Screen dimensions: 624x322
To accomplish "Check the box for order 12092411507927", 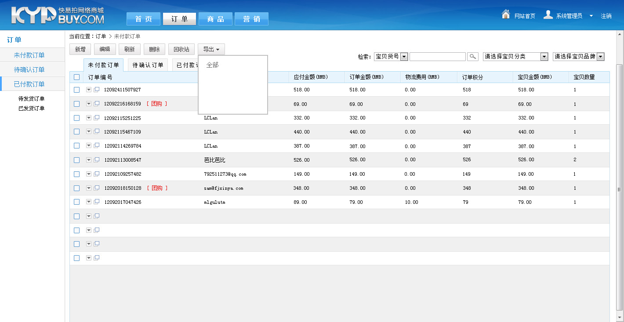I will 77,90.
